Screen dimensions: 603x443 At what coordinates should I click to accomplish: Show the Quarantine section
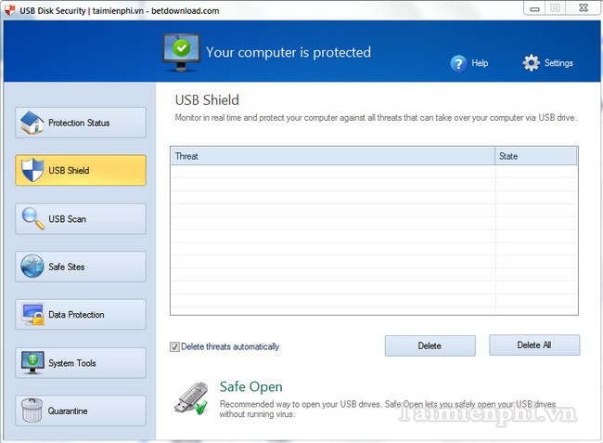point(81,410)
